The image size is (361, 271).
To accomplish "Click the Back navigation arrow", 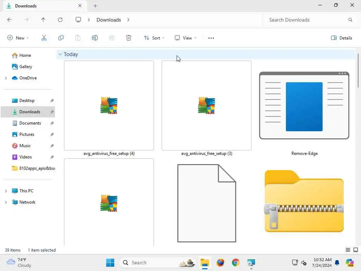I will [10, 20].
